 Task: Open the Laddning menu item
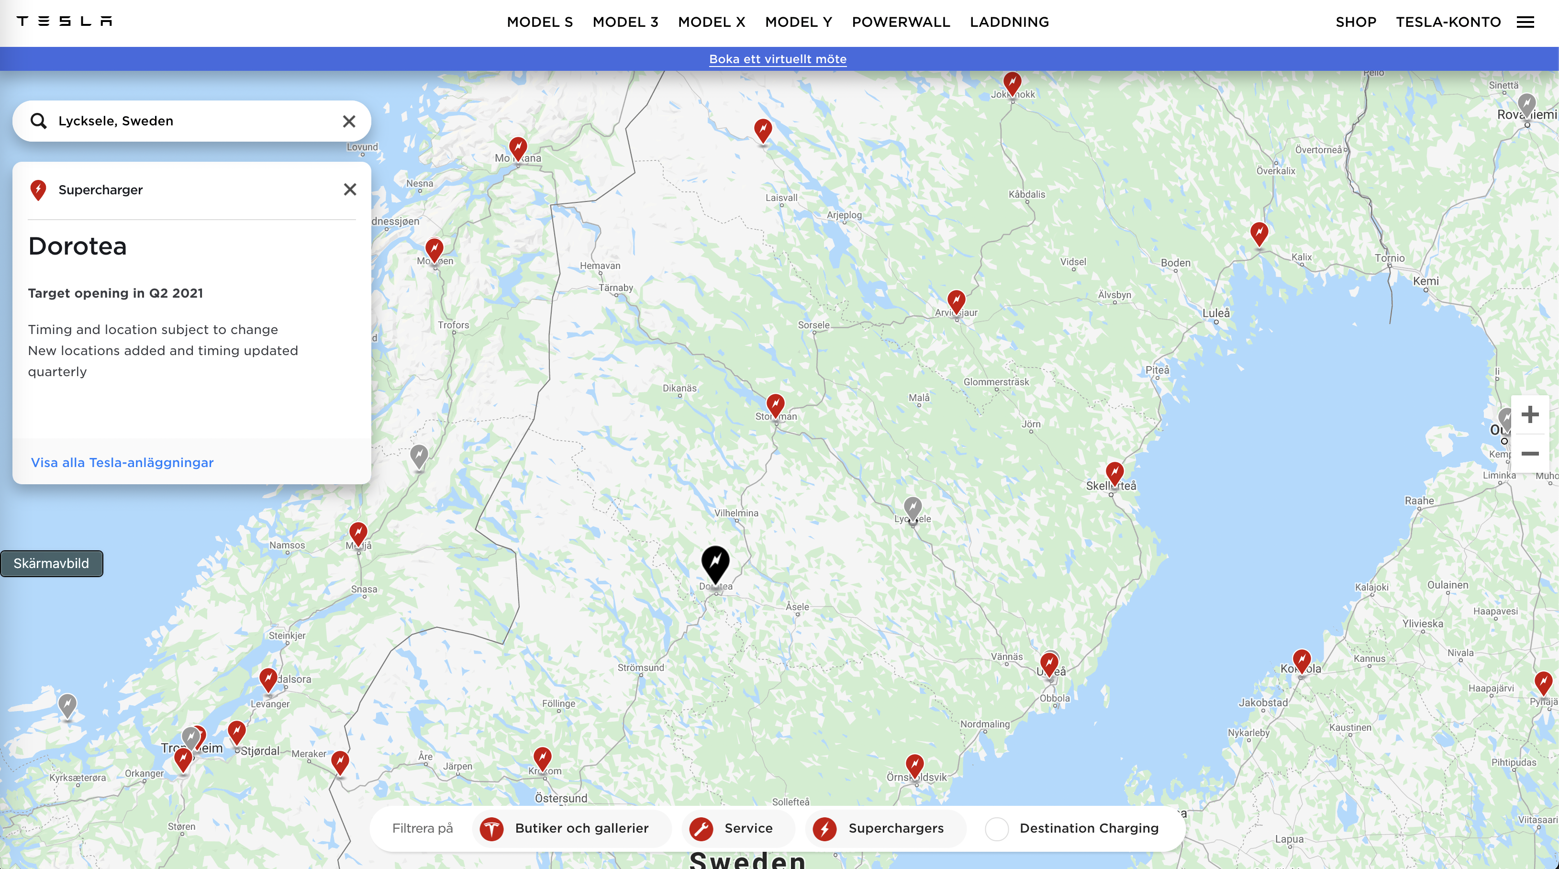pos(1009,22)
